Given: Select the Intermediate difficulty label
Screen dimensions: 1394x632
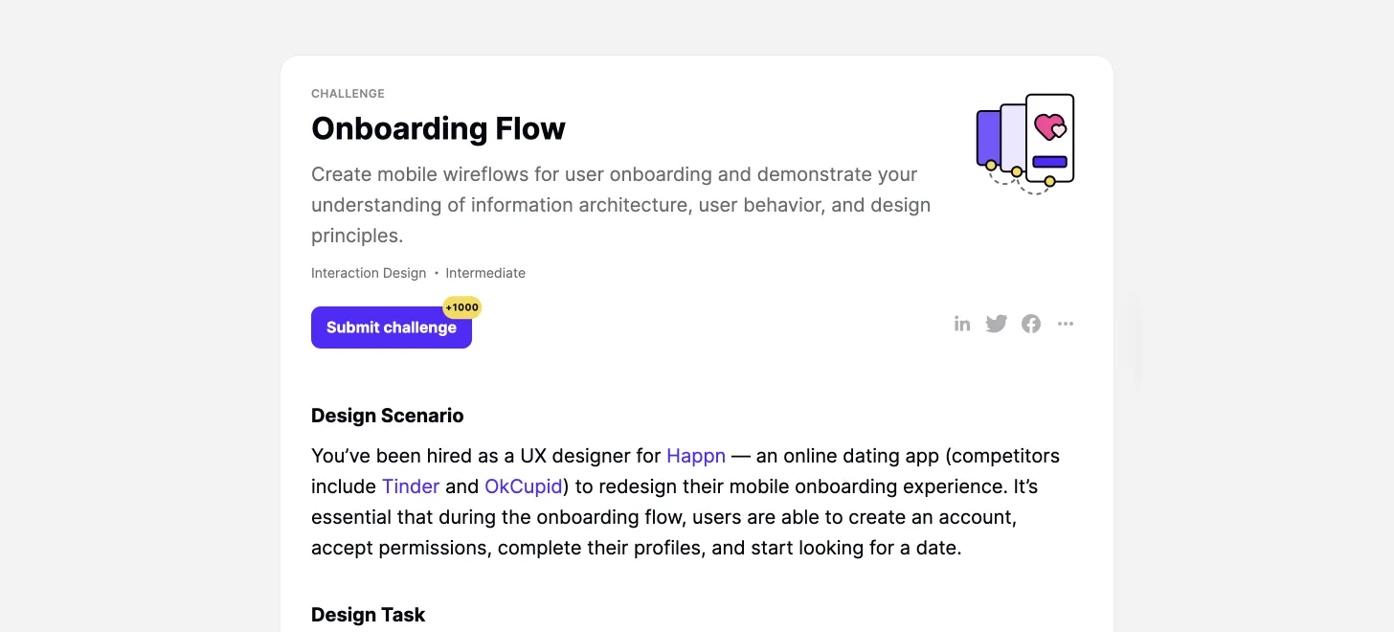Looking at the screenshot, I should tap(485, 273).
